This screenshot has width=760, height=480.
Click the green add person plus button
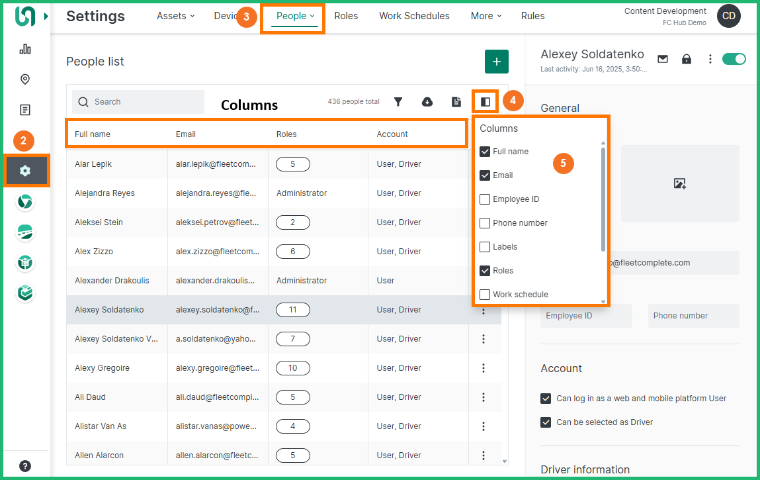tap(497, 62)
